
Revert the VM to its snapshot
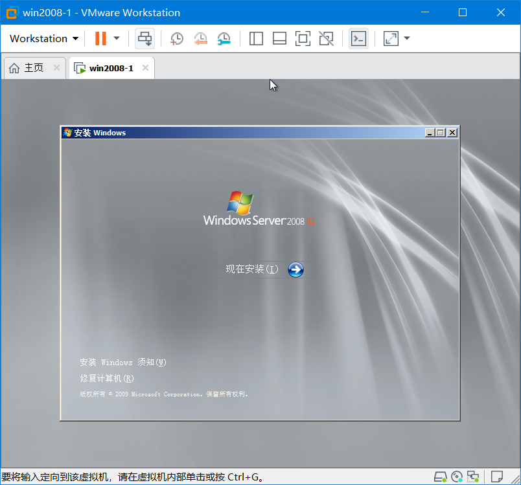click(200, 39)
